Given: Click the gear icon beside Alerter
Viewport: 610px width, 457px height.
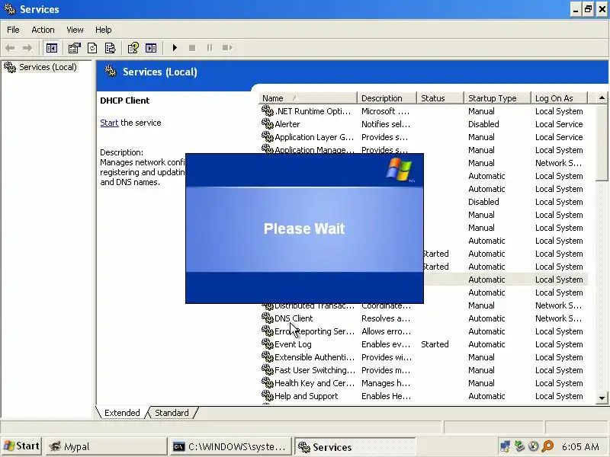Looking at the screenshot, I should pyautogui.click(x=268, y=123).
